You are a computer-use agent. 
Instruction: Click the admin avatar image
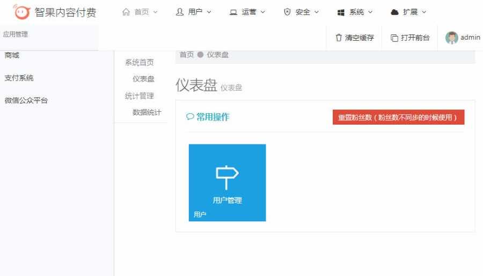coord(451,38)
